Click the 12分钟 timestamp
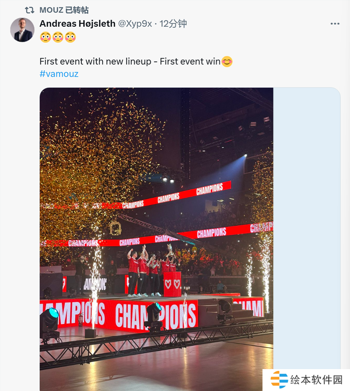Image resolution: width=350 pixels, height=391 pixels. point(173,24)
